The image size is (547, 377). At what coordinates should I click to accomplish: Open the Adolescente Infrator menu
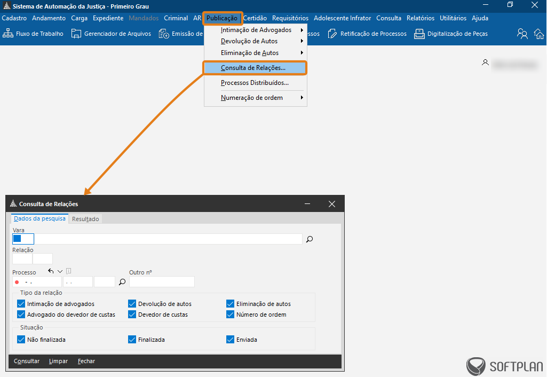[x=342, y=18]
